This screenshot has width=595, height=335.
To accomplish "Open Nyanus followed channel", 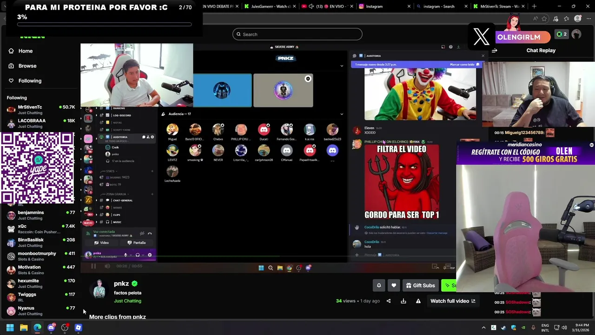I will [41, 310].
